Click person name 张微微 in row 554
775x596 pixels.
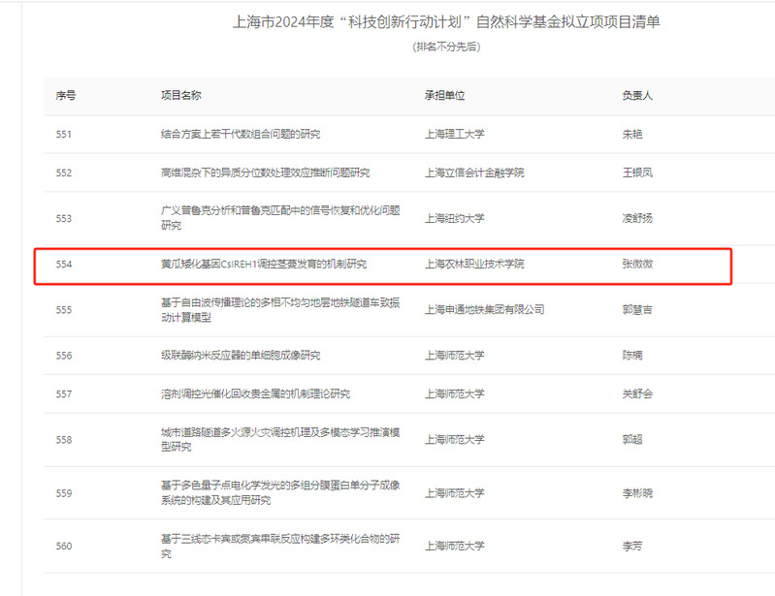637,264
